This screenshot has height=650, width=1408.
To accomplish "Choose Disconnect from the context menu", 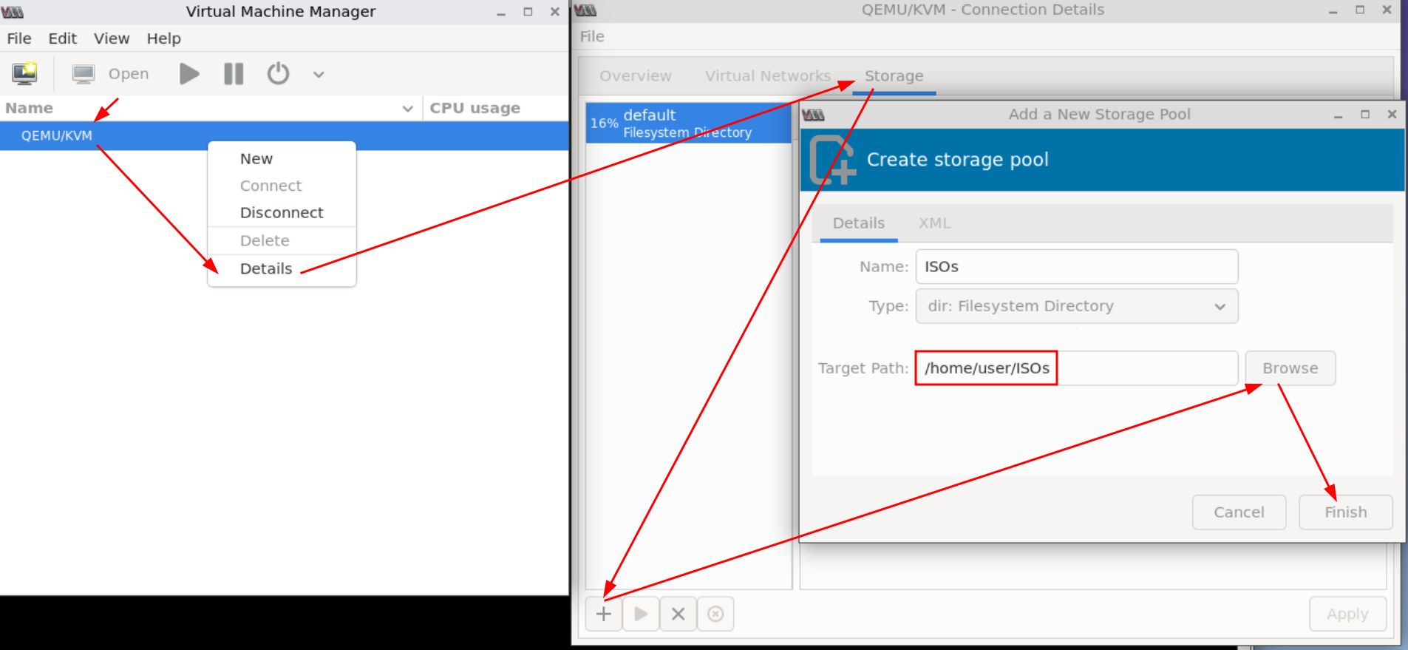I will click(282, 213).
